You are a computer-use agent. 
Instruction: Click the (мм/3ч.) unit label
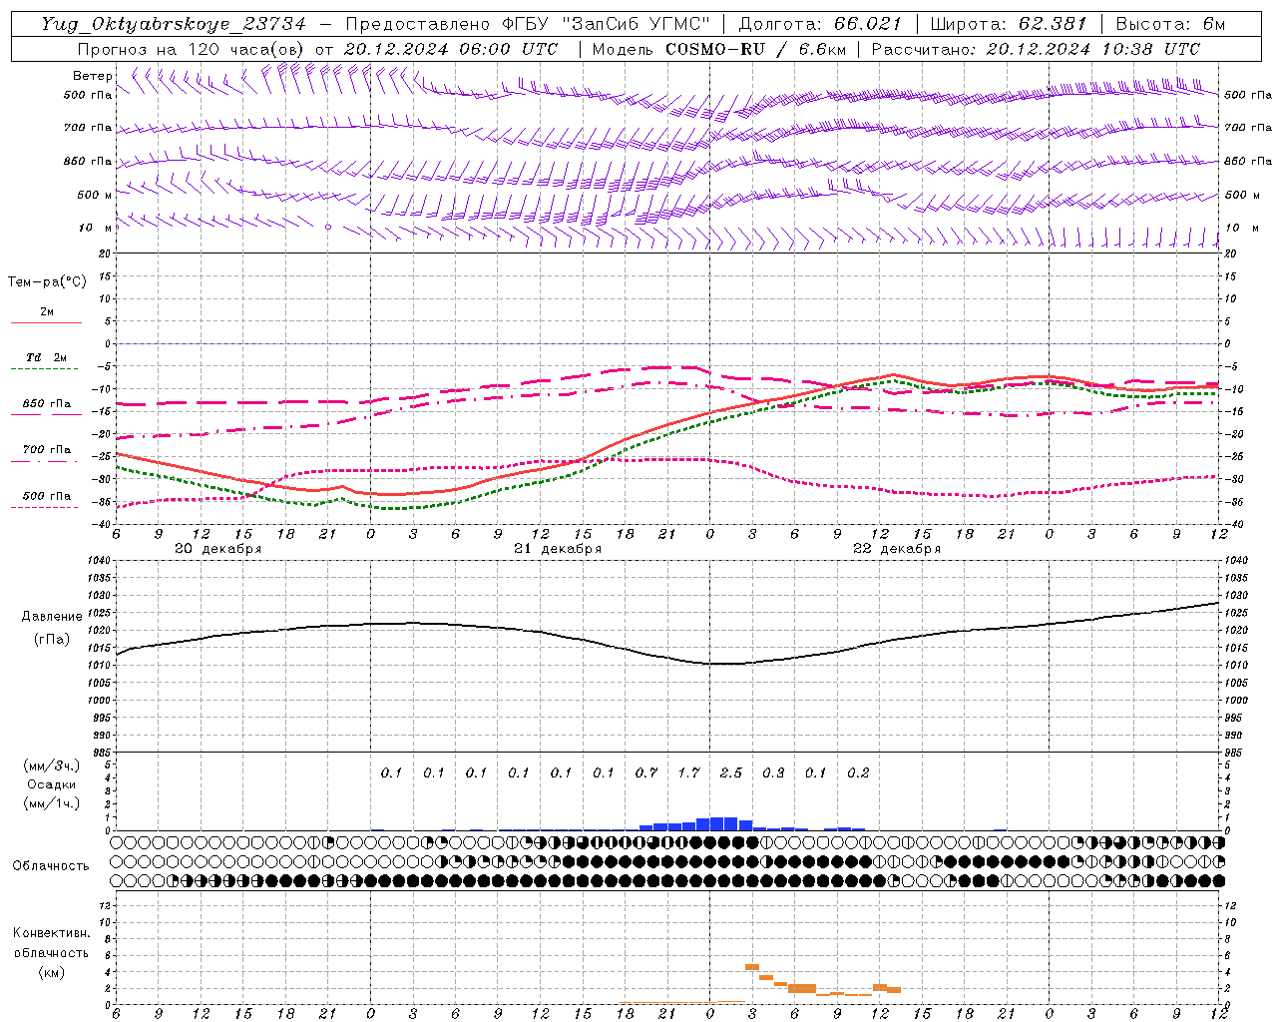point(52,766)
